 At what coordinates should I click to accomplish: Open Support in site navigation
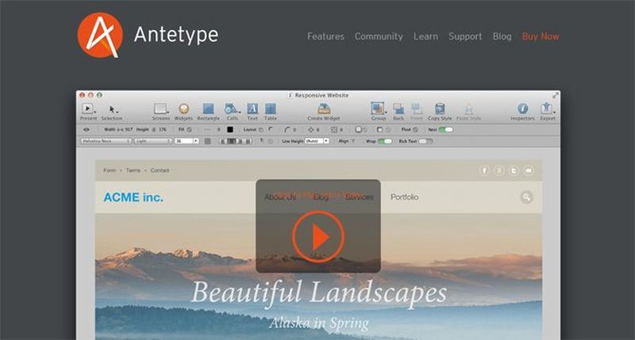click(x=465, y=36)
